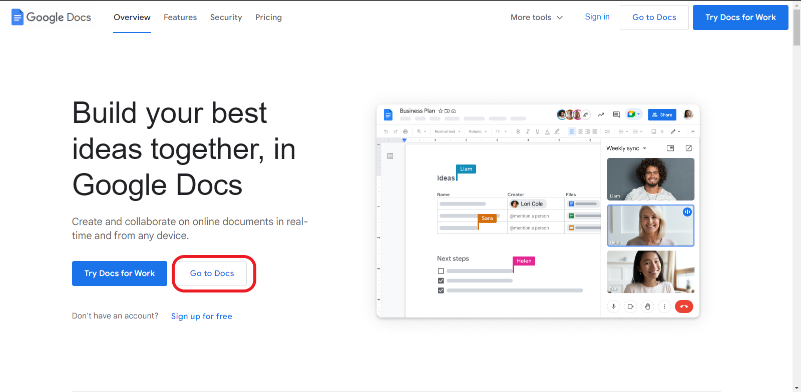Mute microphone in the call panel

614,306
